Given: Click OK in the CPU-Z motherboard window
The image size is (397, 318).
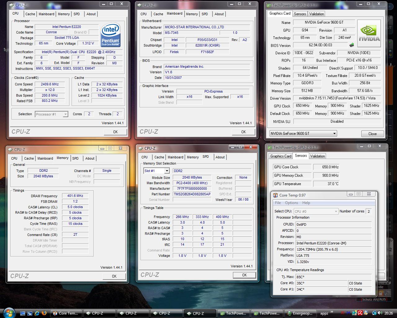Looking at the screenshot, I should (243, 132).
